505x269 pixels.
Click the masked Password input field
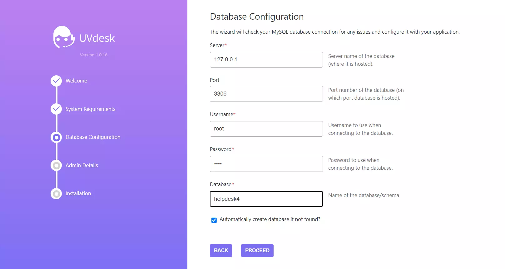(266, 164)
